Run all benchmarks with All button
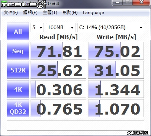Viewport: 151px width, 136px height. (x=18, y=31)
